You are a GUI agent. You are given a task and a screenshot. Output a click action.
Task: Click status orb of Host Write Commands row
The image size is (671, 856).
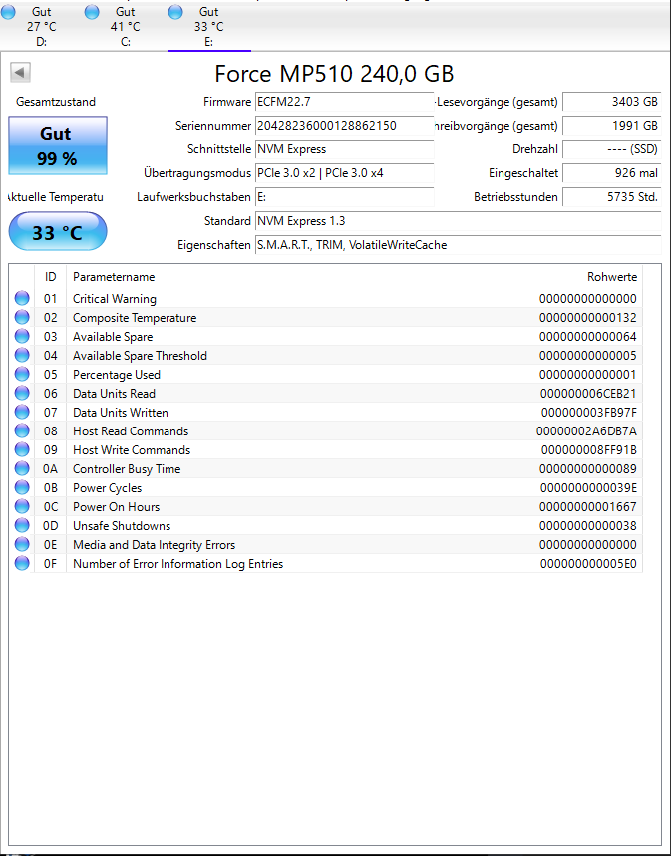pos(22,449)
